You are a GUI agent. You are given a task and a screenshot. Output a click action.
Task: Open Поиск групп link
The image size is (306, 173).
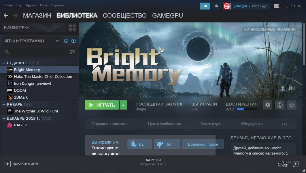(x=211, y=124)
